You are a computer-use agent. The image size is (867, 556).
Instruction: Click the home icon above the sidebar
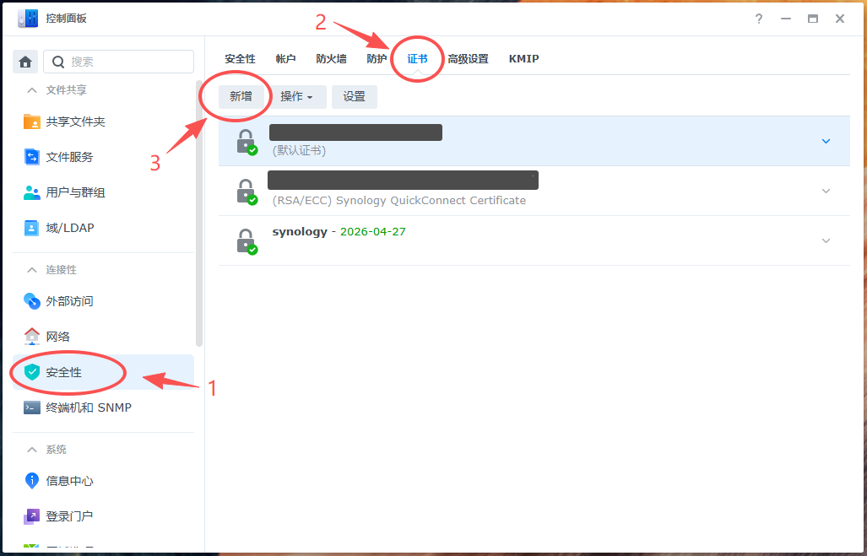pos(25,61)
